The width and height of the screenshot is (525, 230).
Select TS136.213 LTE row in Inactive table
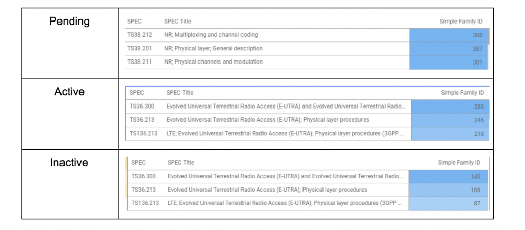coord(308,203)
